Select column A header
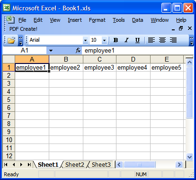The image size is (196, 180). (x=32, y=59)
